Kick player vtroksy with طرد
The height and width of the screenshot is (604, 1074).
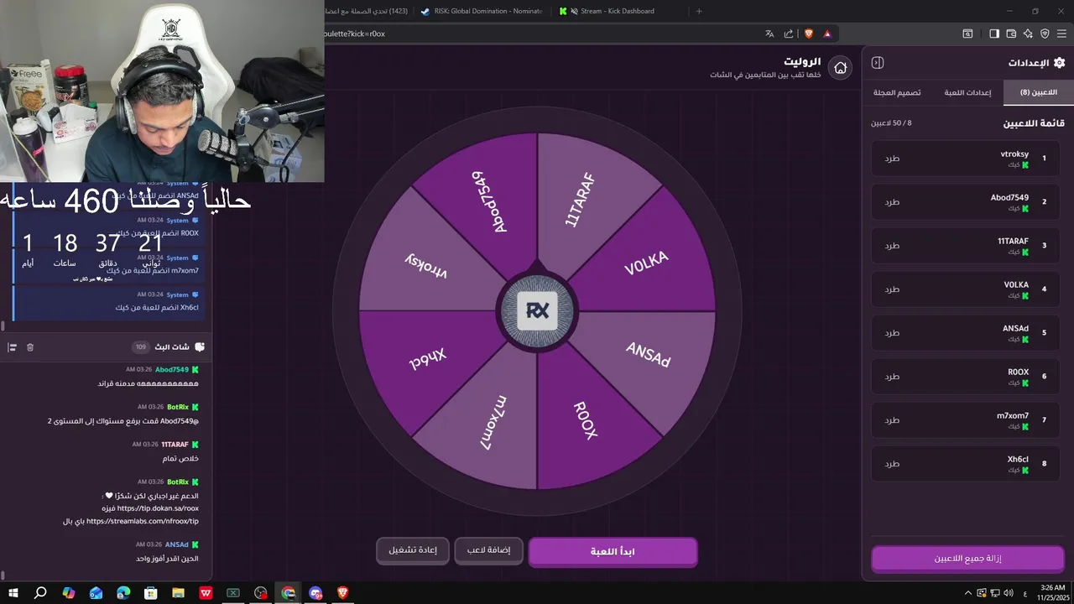tap(892, 159)
